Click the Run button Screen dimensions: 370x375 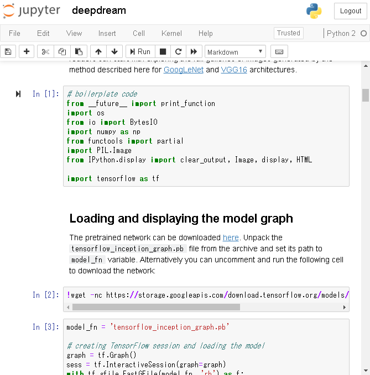140,51
